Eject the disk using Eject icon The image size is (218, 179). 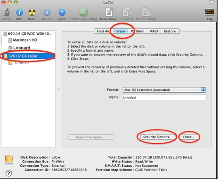(x=62, y=12)
